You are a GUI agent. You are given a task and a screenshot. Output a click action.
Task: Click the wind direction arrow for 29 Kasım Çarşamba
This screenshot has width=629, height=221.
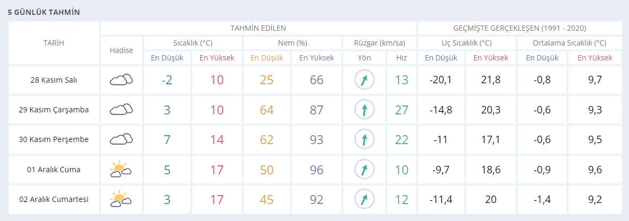(x=364, y=110)
